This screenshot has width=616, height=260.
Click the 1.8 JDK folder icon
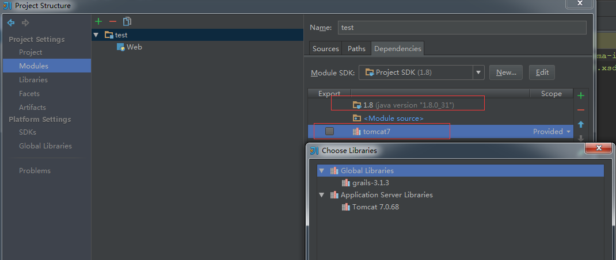(x=357, y=105)
